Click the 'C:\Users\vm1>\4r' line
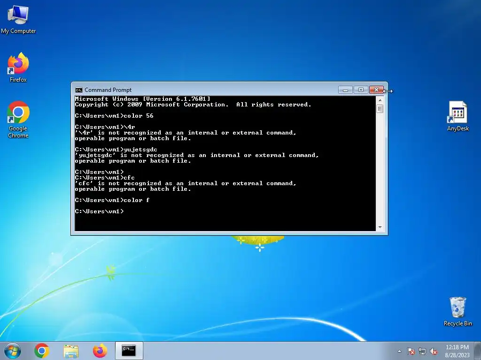This screenshot has height=360, width=481. pos(105,127)
